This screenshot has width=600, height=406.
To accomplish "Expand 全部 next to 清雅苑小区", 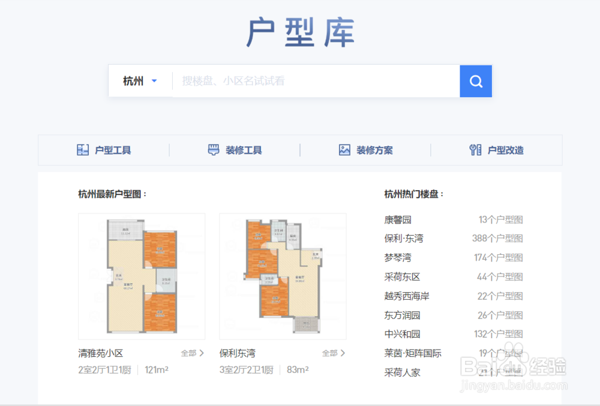I will coord(188,353).
